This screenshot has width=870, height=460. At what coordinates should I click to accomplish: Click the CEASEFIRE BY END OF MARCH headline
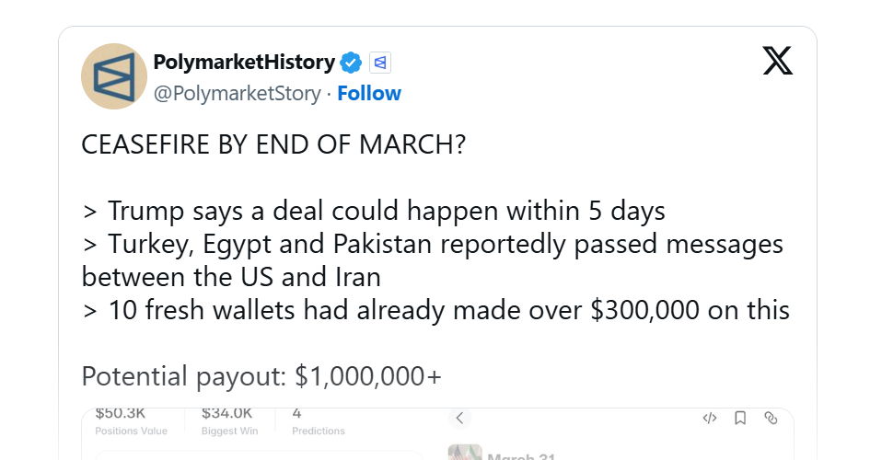(x=273, y=146)
